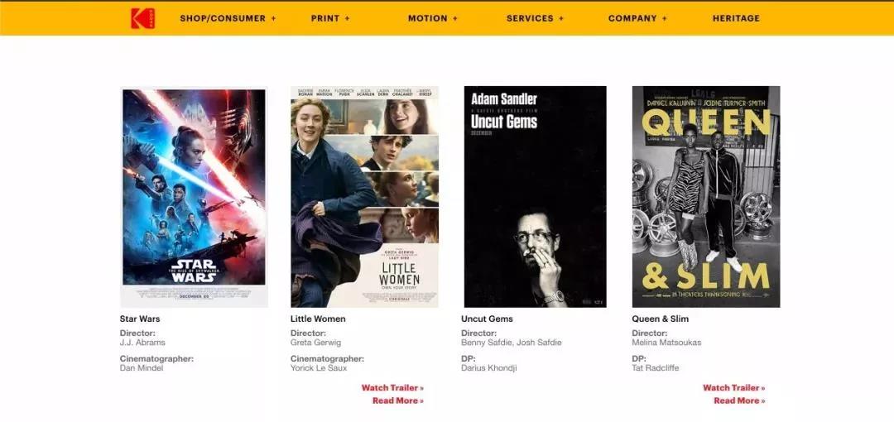The width and height of the screenshot is (894, 422).
Task: Click the Star Wars title text
Action: pyautogui.click(x=140, y=319)
